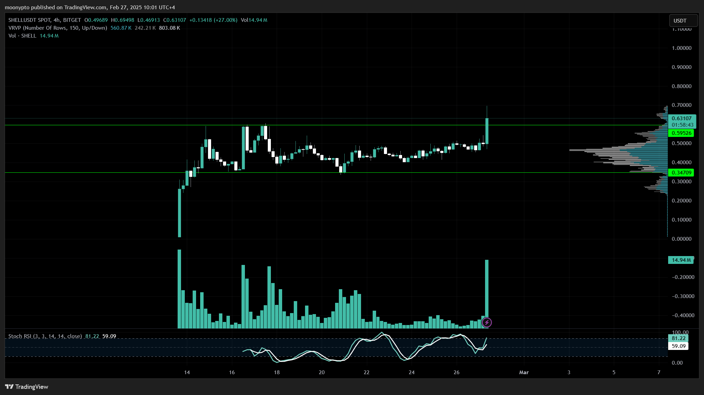
Task: Click the 100.00 Stoch RSI axis label
Action: pos(680,332)
